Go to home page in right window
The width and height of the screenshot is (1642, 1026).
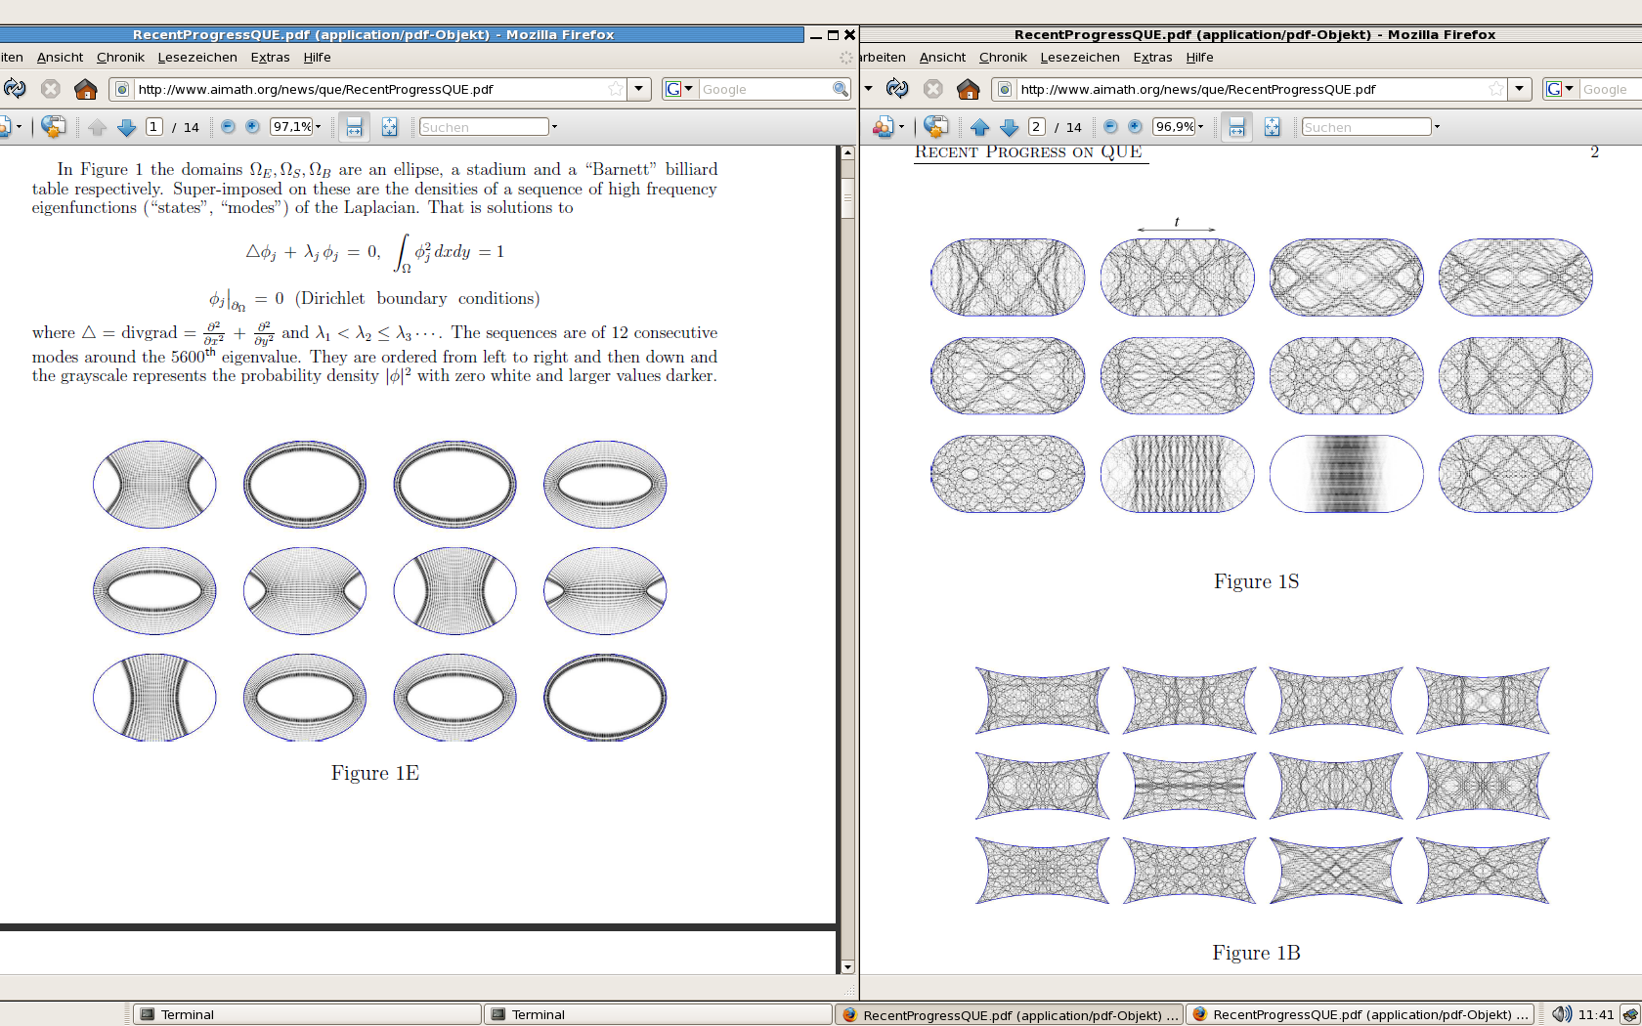[x=968, y=89]
